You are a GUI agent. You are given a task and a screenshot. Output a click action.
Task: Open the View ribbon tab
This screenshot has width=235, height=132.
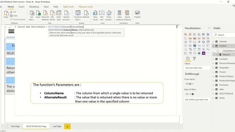point(46,7)
